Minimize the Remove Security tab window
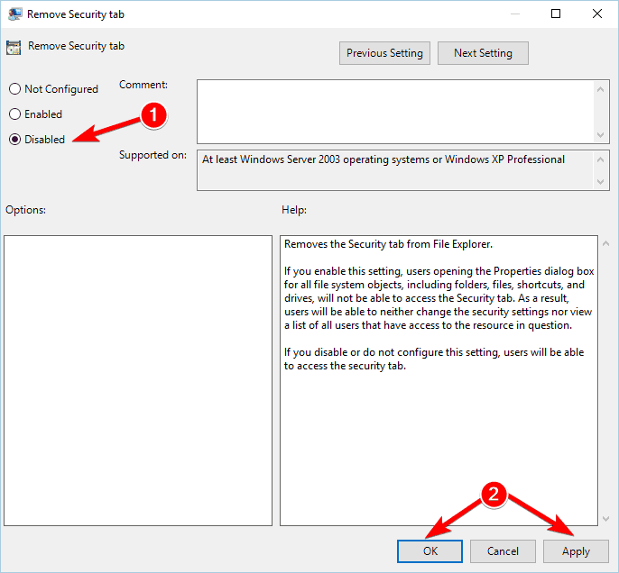 coord(514,14)
